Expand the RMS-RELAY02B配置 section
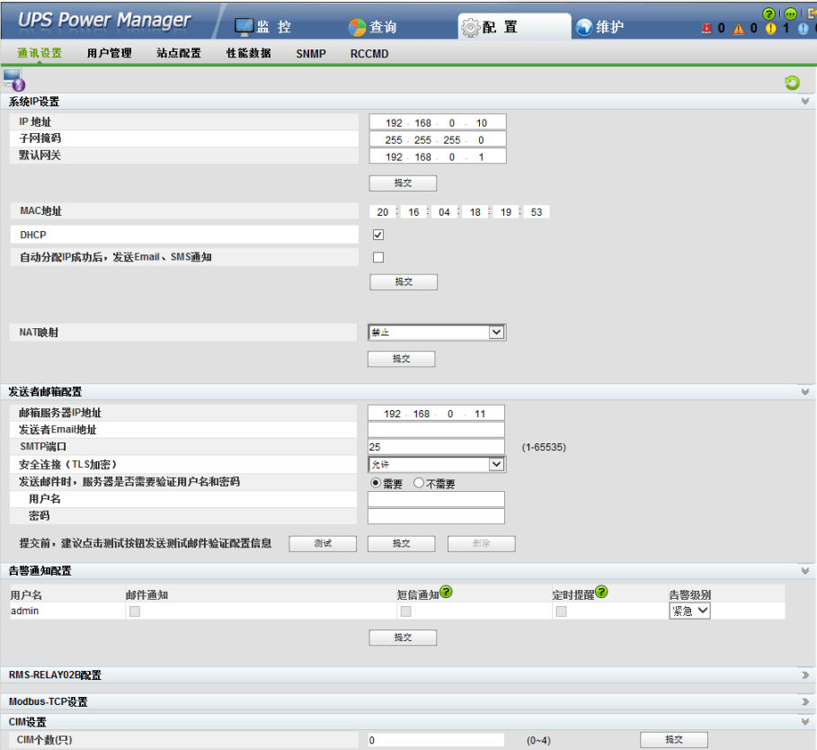The image size is (817, 750). pyautogui.click(x=804, y=674)
